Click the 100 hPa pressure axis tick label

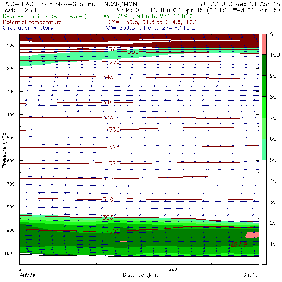11,45
